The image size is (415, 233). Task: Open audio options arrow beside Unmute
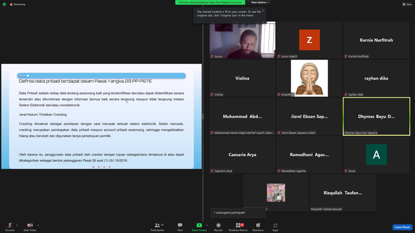pyautogui.click(x=17, y=225)
